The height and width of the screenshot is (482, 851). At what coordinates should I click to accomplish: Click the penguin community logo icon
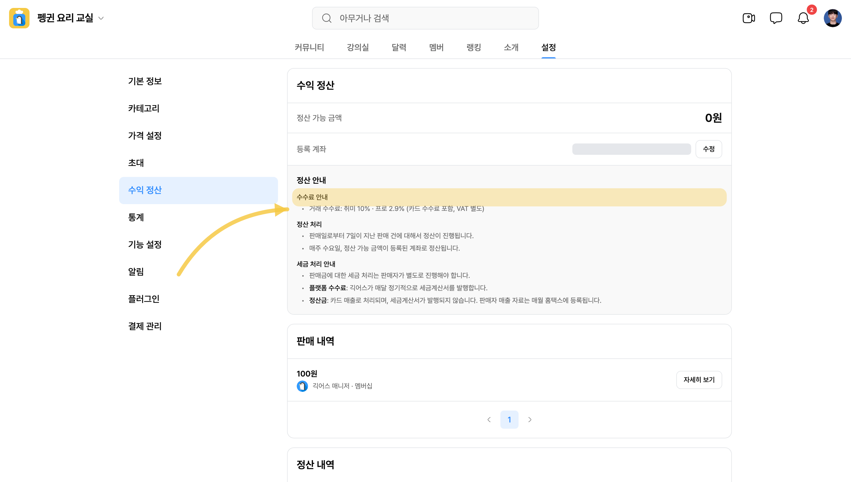(19, 18)
